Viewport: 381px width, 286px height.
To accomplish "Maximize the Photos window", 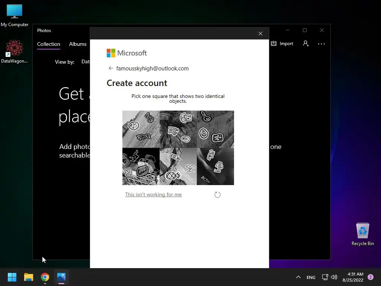I will [x=305, y=30].
